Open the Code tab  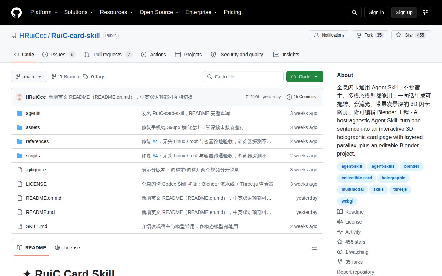[x=24, y=55]
